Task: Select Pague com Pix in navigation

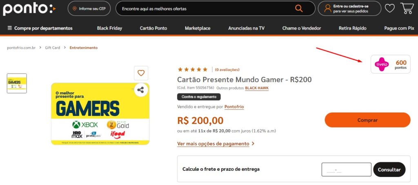Action: point(399,28)
